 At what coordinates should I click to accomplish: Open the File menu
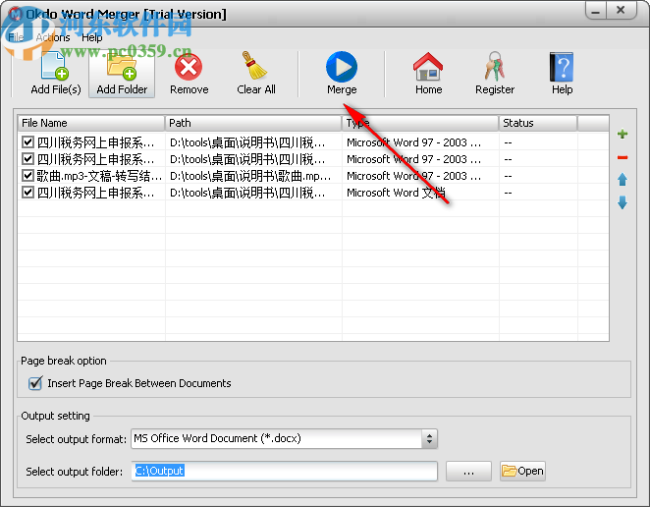16,37
